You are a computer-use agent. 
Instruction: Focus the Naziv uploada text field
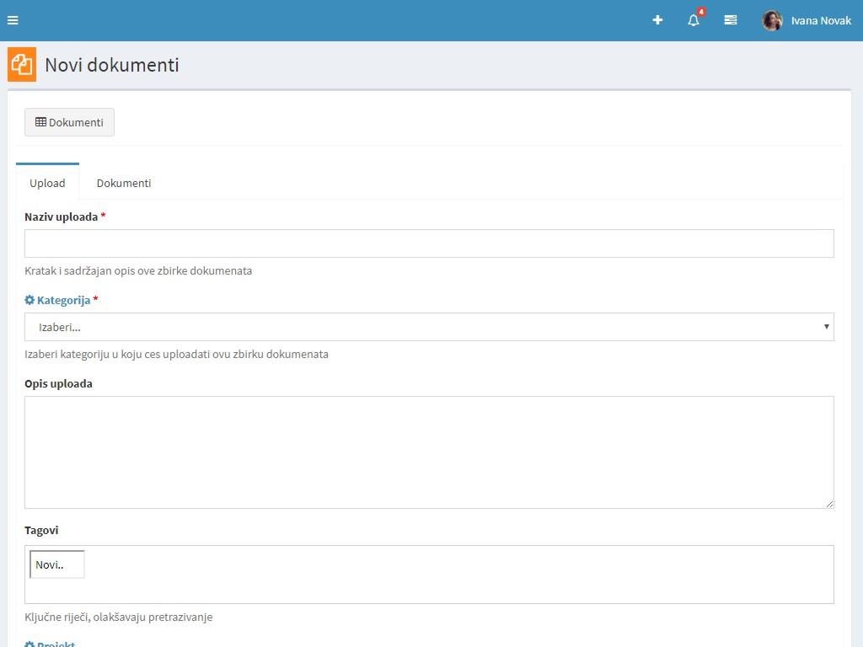pos(429,243)
